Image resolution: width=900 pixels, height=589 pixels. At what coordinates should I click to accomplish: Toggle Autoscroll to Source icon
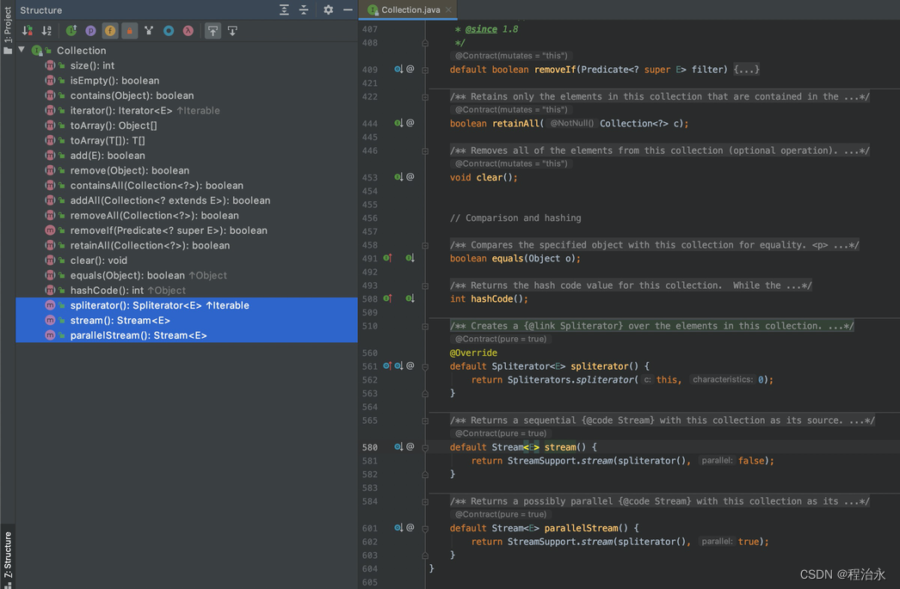coord(213,31)
